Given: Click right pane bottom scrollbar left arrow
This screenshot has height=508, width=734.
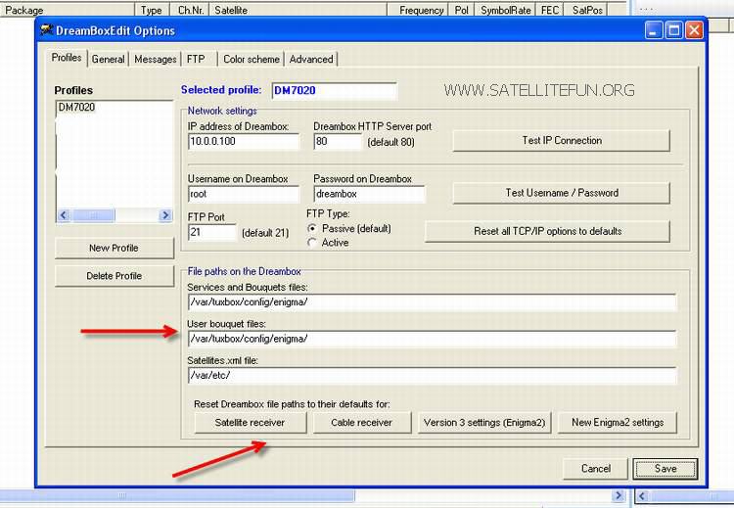Looking at the screenshot, I should (x=642, y=495).
